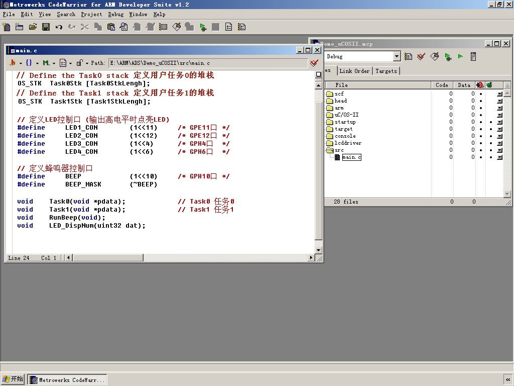The width and height of the screenshot is (514, 386).
Task: Open the Edit menu
Action: [x=27, y=14]
